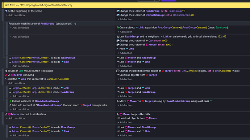Click the Create object action's colored shapes icon
This screenshot has height=140, width=250.
pos(118,28)
